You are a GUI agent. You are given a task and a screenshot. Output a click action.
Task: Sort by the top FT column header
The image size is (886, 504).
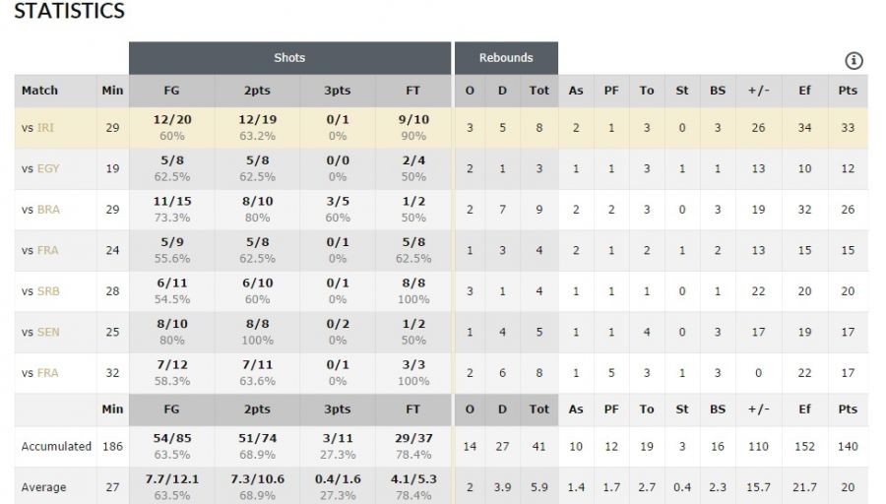point(412,91)
